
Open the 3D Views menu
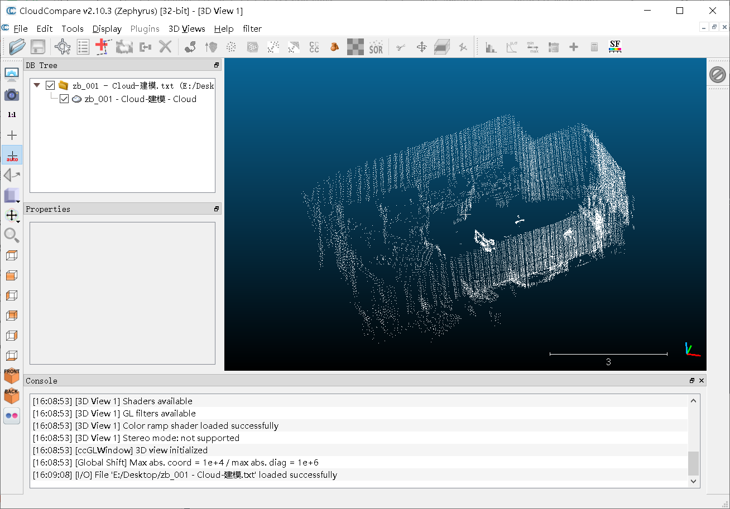click(187, 28)
